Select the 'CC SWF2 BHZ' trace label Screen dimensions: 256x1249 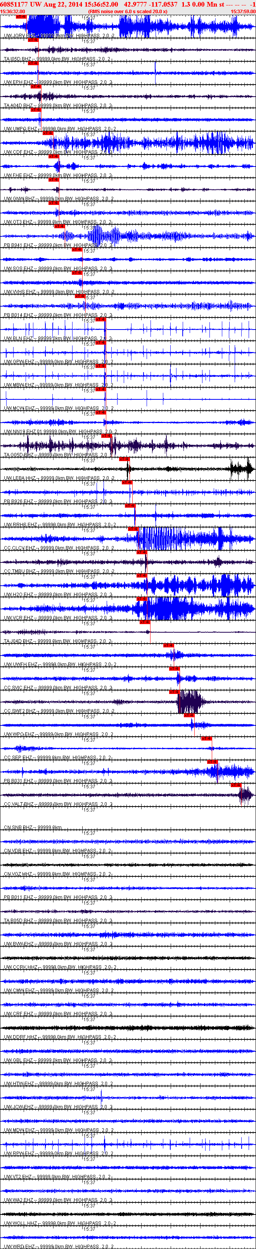[x=59, y=711]
